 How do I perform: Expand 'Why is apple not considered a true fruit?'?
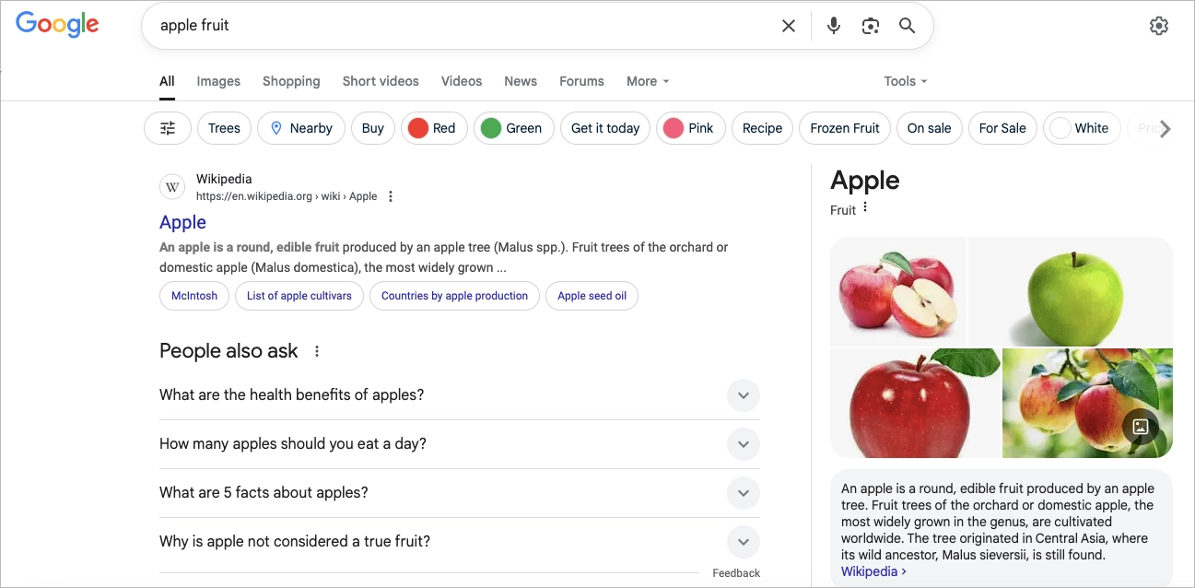click(743, 542)
